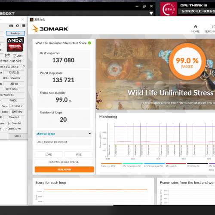This screenshot has height=215, width=215.
Task: Expand the Show all loops dropdown
Action: tap(63, 134)
